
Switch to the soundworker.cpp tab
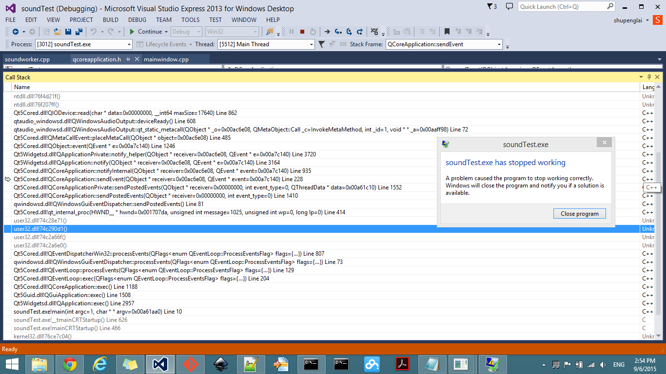click(27, 59)
